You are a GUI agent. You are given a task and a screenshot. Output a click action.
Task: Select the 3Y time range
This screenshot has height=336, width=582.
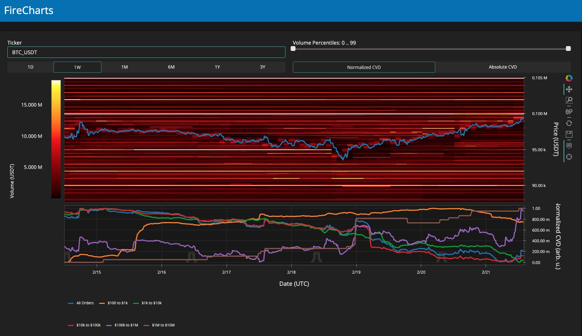coord(263,67)
